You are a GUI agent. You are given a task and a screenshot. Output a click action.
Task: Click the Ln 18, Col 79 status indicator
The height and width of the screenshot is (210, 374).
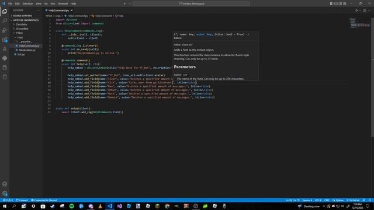coord(292,200)
